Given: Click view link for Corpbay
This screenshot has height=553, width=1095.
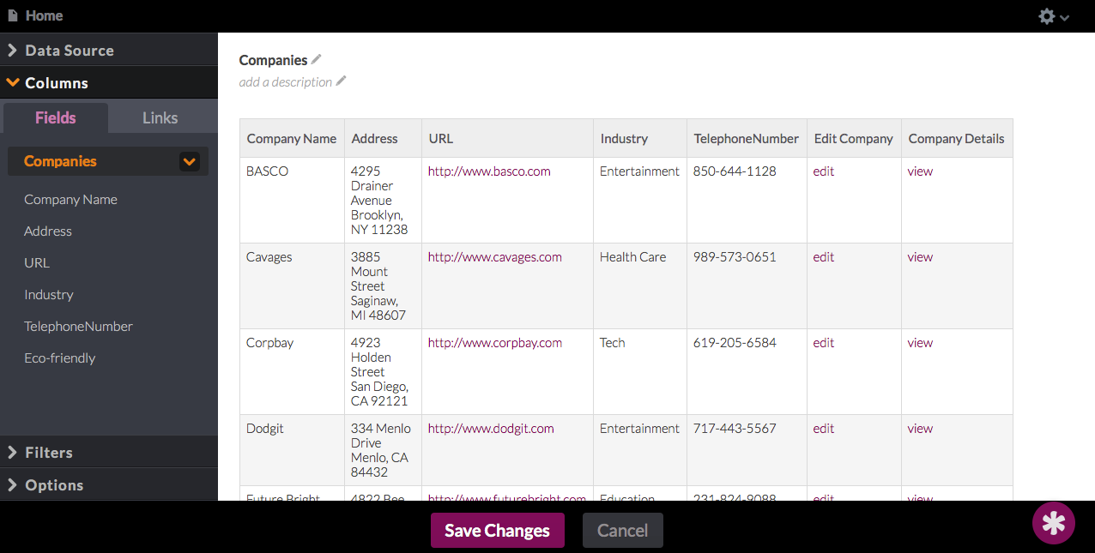Looking at the screenshot, I should [x=920, y=342].
